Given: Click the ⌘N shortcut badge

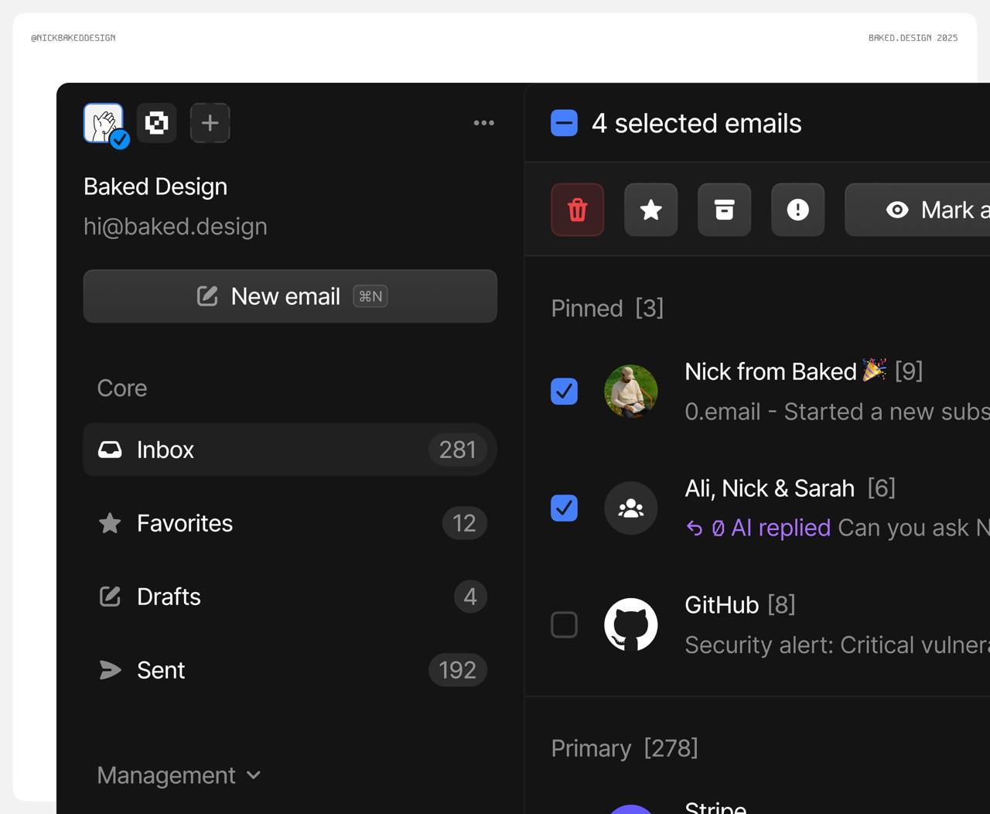Looking at the screenshot, I should [x=370, y=296].
